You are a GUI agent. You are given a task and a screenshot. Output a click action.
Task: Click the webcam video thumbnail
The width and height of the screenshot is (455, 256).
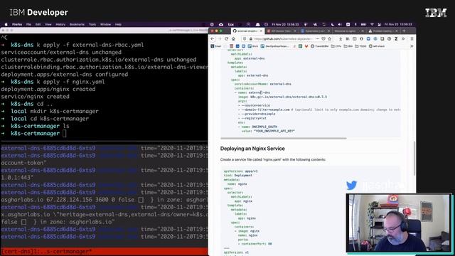(x=399, y=223)
